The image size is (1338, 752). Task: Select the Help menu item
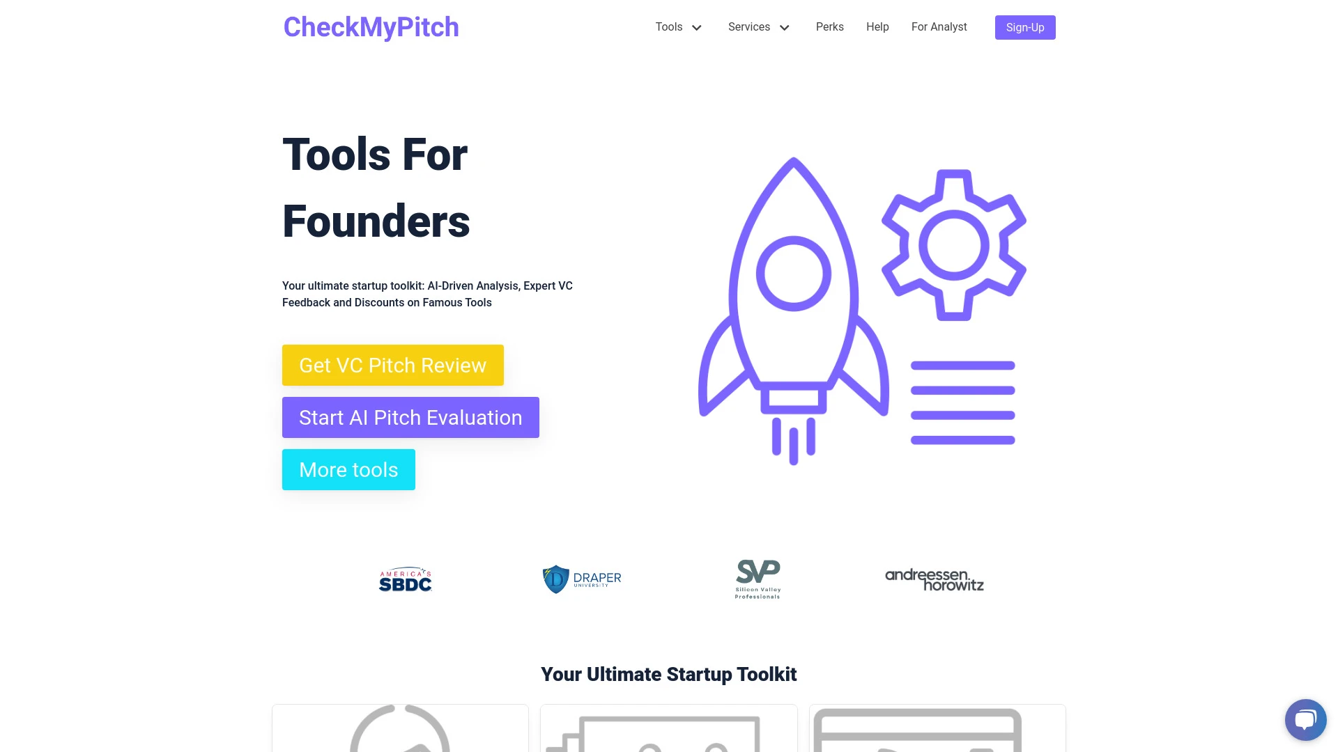[877, 26]
